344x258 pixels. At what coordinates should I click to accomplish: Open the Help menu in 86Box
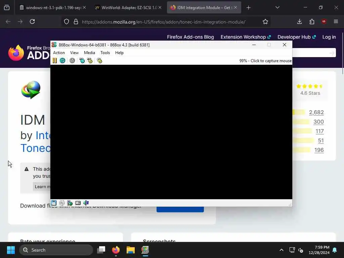point(119,53)
